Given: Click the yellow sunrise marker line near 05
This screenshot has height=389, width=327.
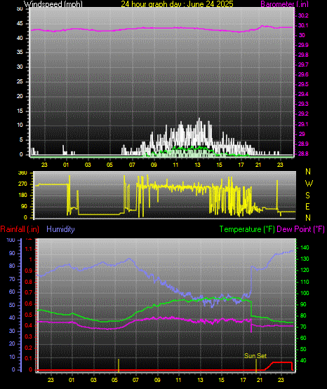Looking at the screenshot, I should click(x=119, y=365).
